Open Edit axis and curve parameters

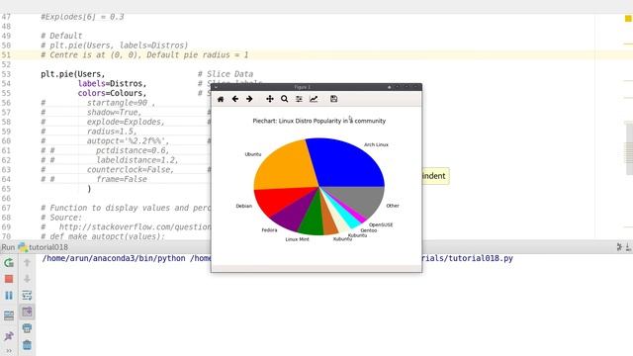pos(314,99)
